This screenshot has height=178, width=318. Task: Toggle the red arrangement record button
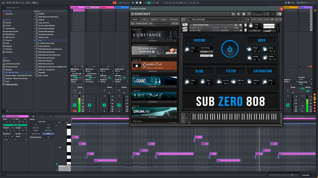click(x=114, y=3)
